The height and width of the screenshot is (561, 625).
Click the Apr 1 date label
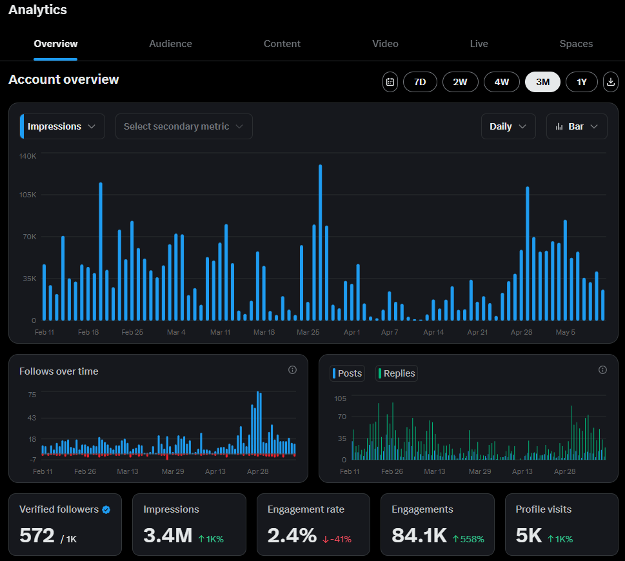(x=352, y=332)
